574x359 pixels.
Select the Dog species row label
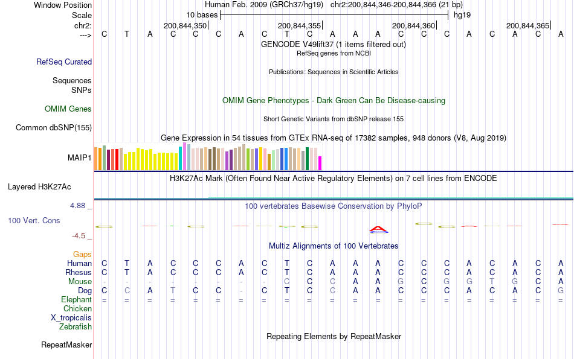pyautogui.click(x=85, y=291)
